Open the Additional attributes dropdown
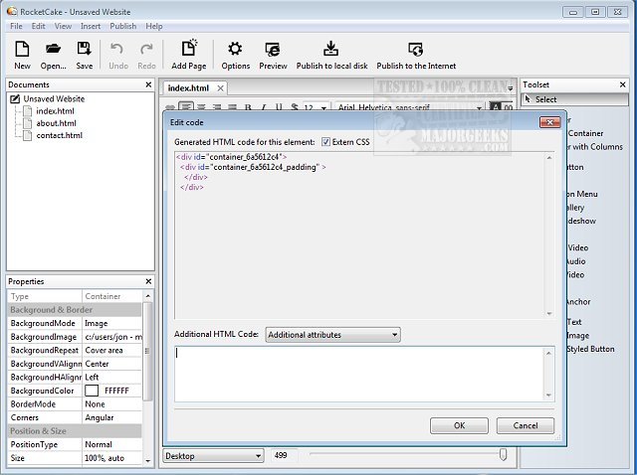Image resolution: width=637 pixels, height=475 pixels. coord(332,335)
